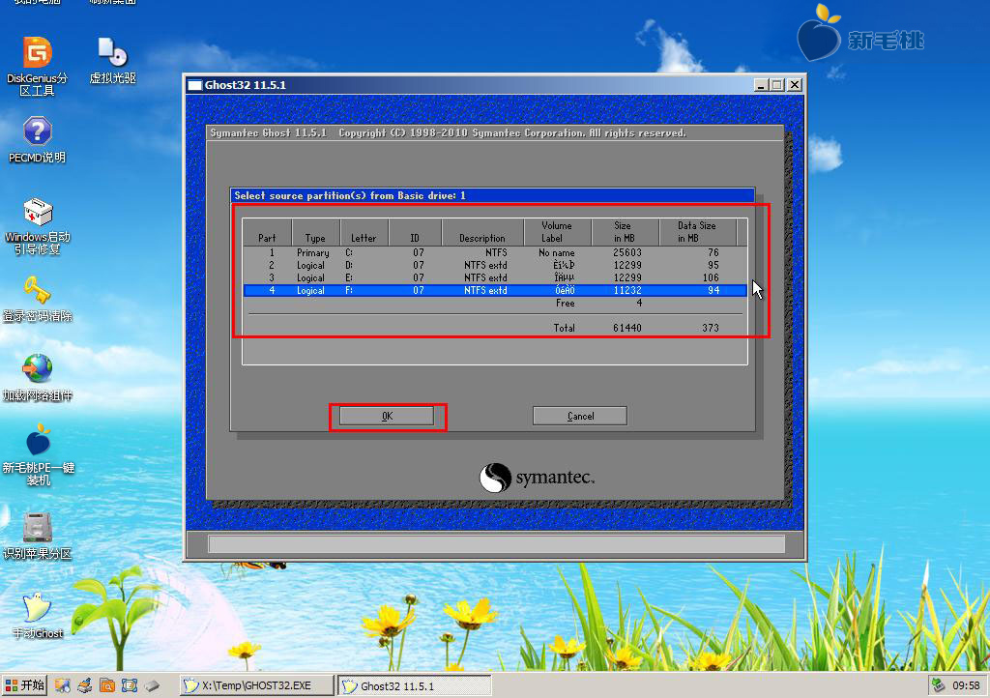The image size is (990, 698).
Task: Open 新毛桃PE一键装机 desktop icon
Action: 38,441
